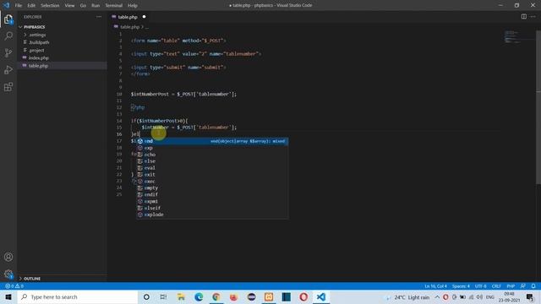The width and height of the screenshot is (541, 304).
Task: Open errors and warnings count in status bar
Action: [14, 286]
